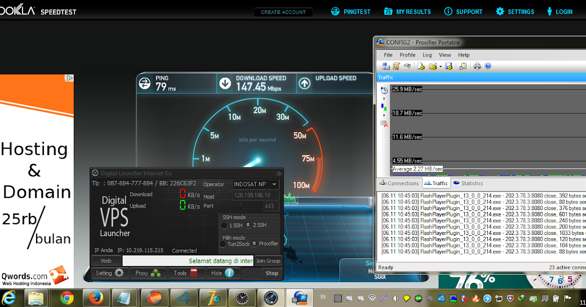Screen dimensions: 586x307
Task: Click Proxifier icon on taskbar
Action: (299, 297)
